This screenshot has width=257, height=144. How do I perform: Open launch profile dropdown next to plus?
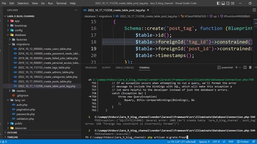pos(240,68)
